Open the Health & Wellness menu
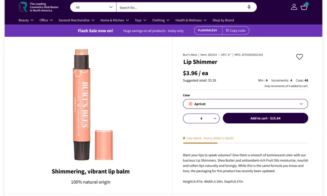This screenshot has height=196, width=327. (191, 20)
